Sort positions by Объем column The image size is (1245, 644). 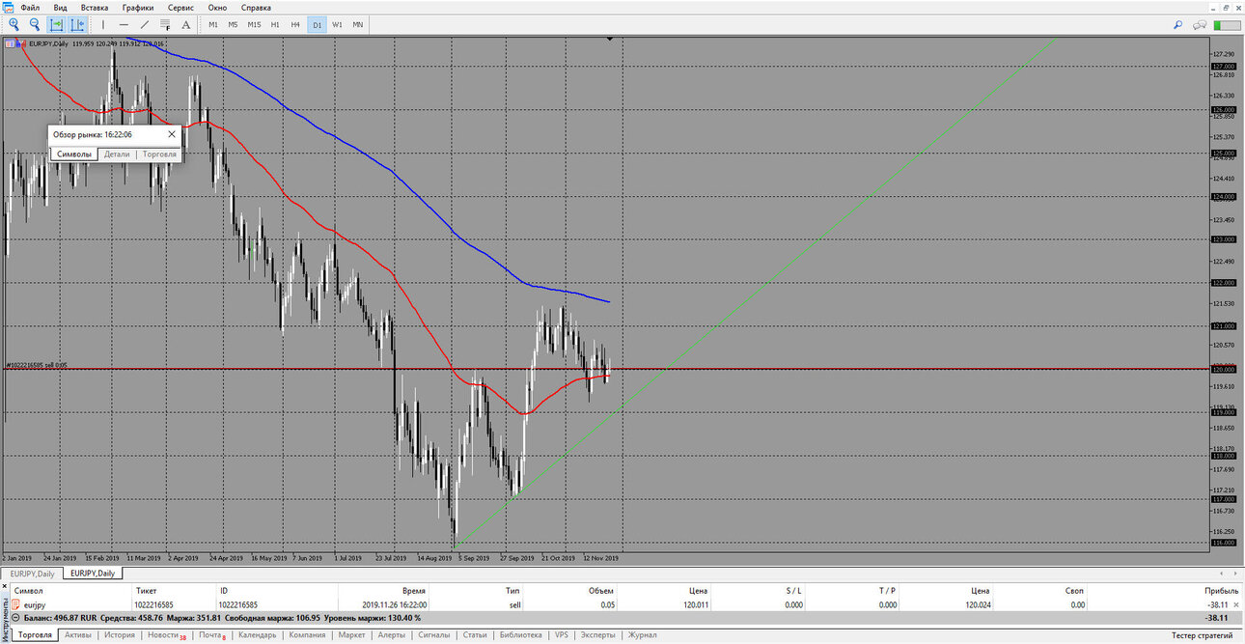tap(600, 590)
